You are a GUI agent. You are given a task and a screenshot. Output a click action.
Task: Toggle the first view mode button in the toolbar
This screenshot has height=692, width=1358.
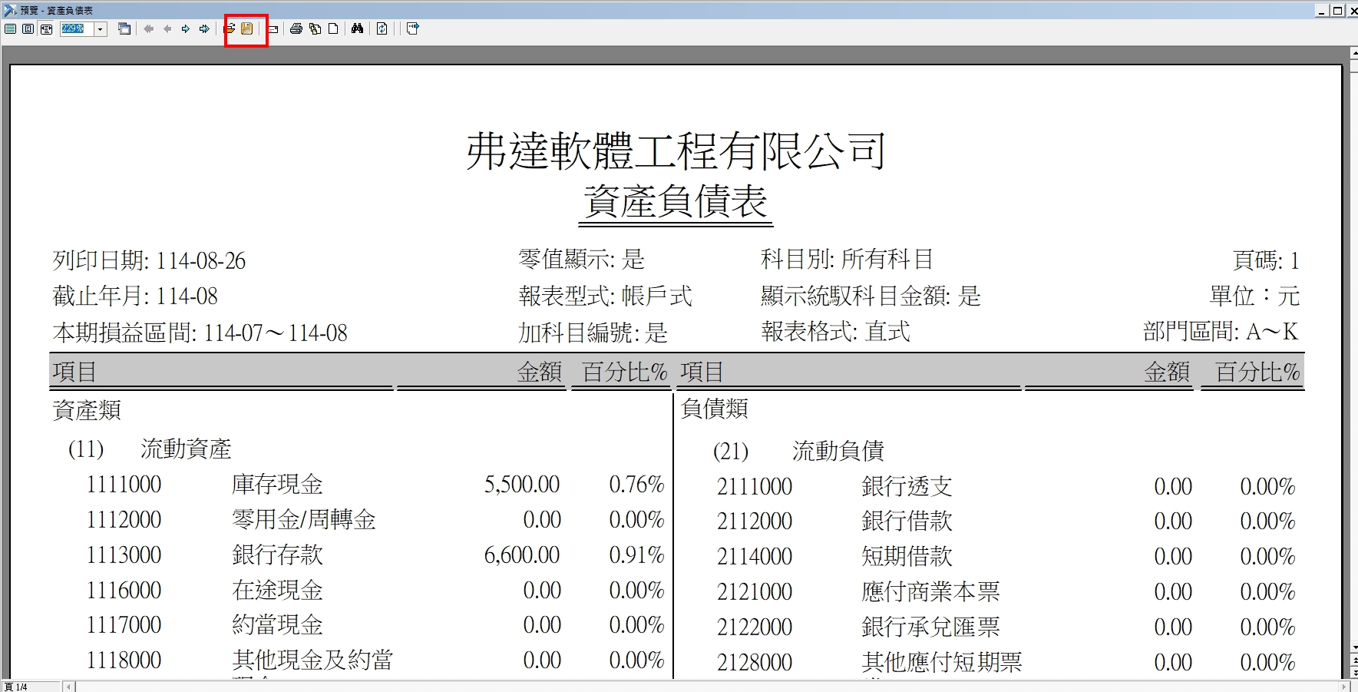(x=10, y=29)
